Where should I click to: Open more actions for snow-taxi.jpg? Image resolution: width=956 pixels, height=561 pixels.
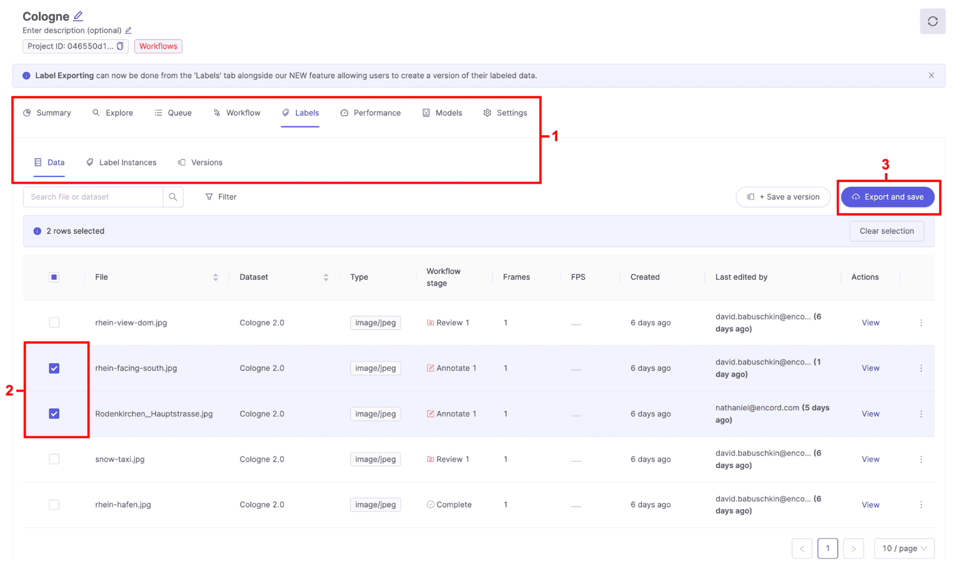pyautogui.click(x=921, y=459)
